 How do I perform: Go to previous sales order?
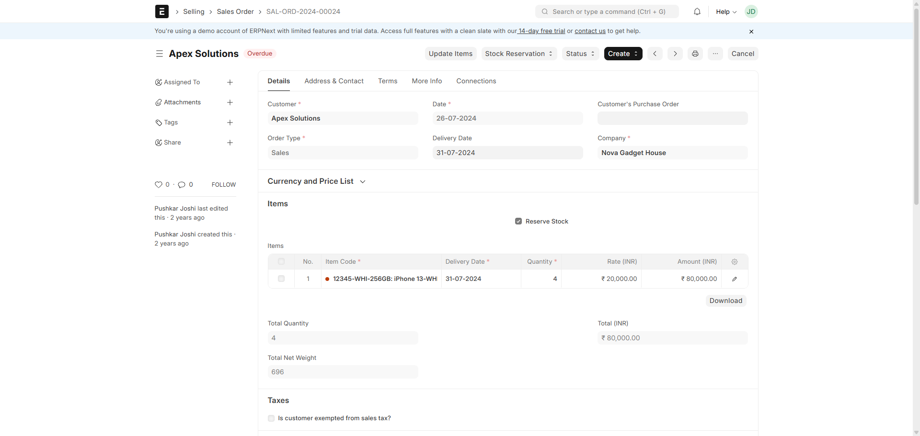pos(655,54)
